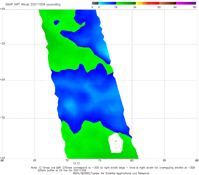Click the red segment of the color bar

(154, 3)
